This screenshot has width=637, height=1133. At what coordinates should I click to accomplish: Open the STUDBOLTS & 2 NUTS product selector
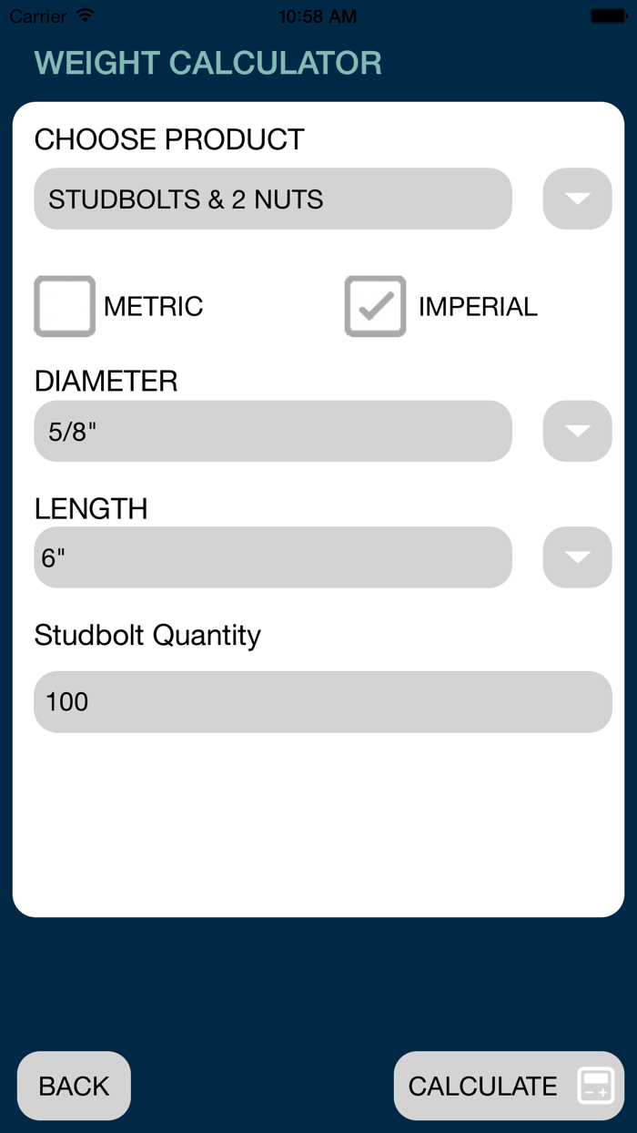273,199
